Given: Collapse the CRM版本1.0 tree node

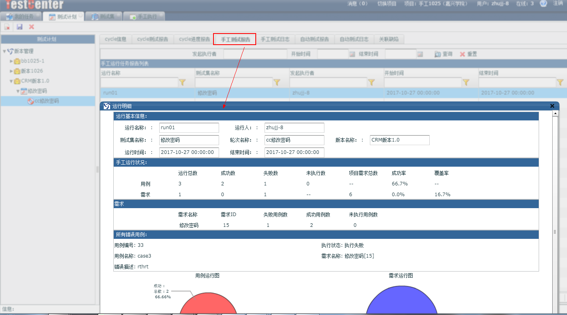Looking at the screenshot, I should point(12,81).
